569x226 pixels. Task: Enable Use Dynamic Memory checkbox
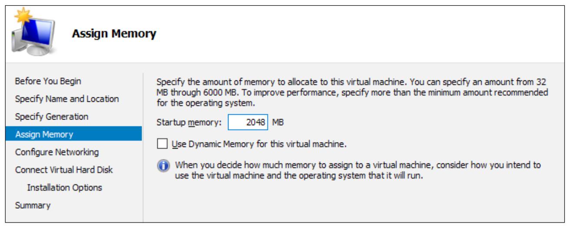pos(162,144)
